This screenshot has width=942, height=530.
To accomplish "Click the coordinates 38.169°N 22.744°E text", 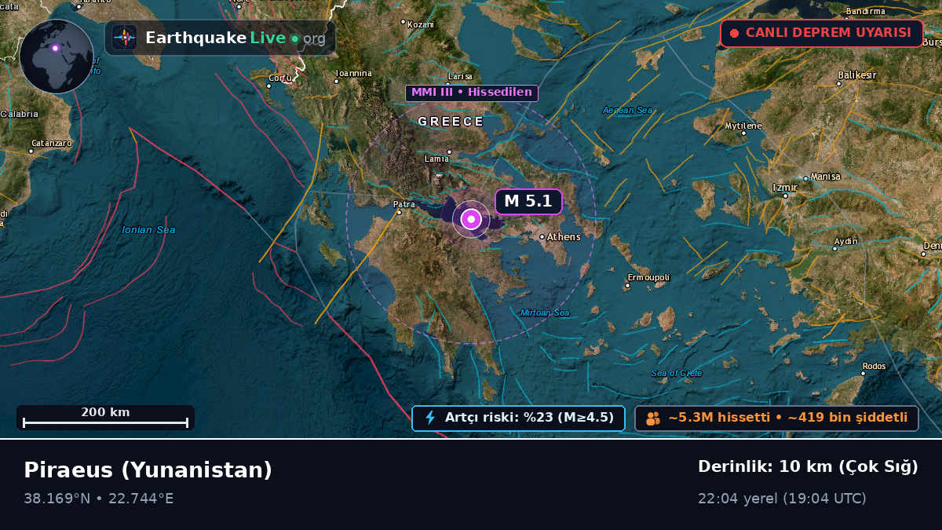I will pyautogui.click(x=99, y=499).
